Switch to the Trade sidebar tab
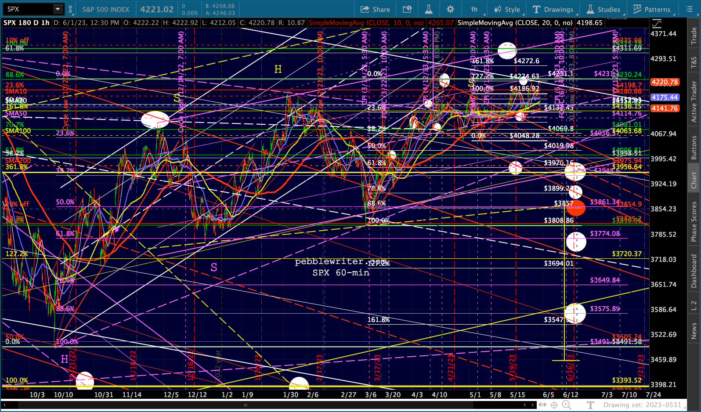 click(x=694, y=36)
